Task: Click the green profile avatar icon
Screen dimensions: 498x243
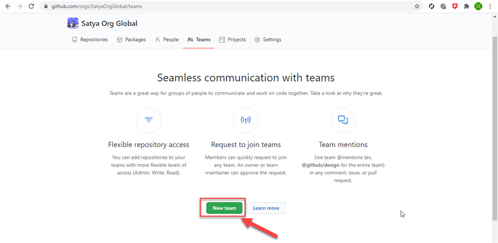Action: click(478, 6)
